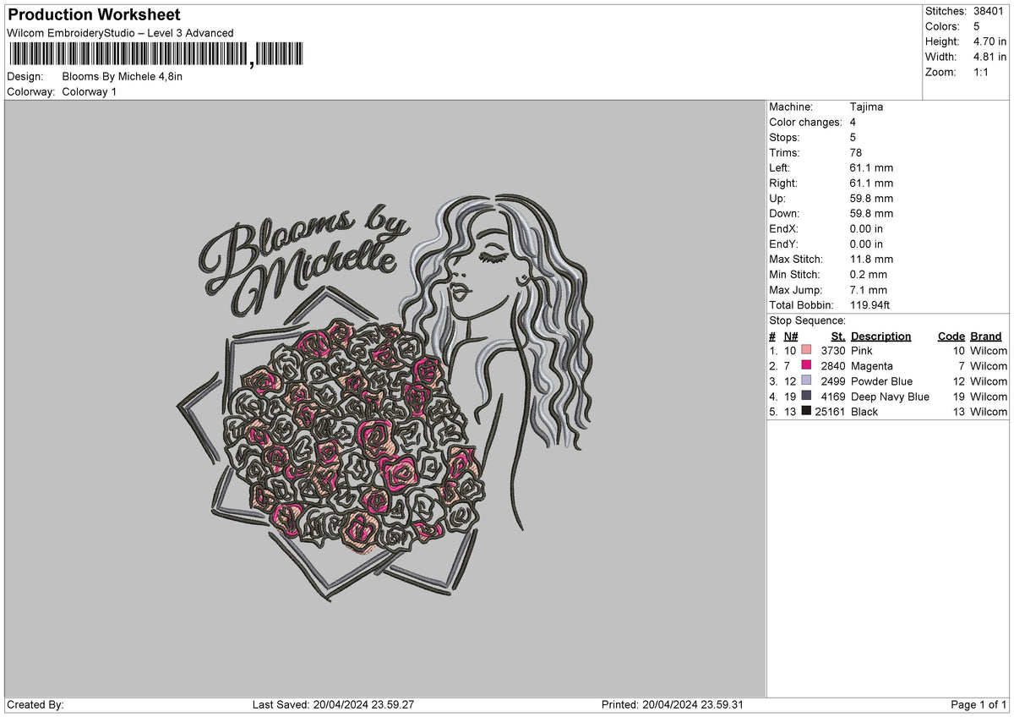Select the Deep Navy Blue color swatch
The height and width of the screenshot is (717, 1014).
[804, 396]
